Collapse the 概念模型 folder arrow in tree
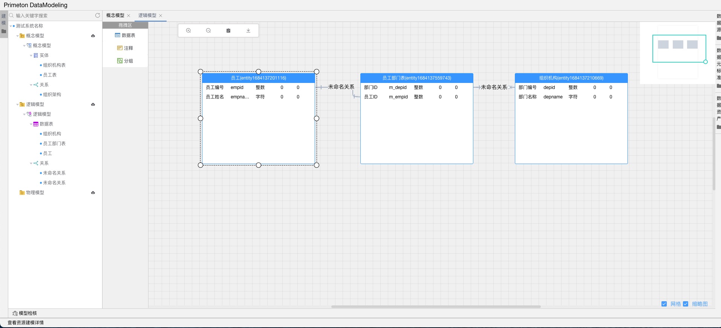This screenshot has height=328, width=721. click(17, 36)
